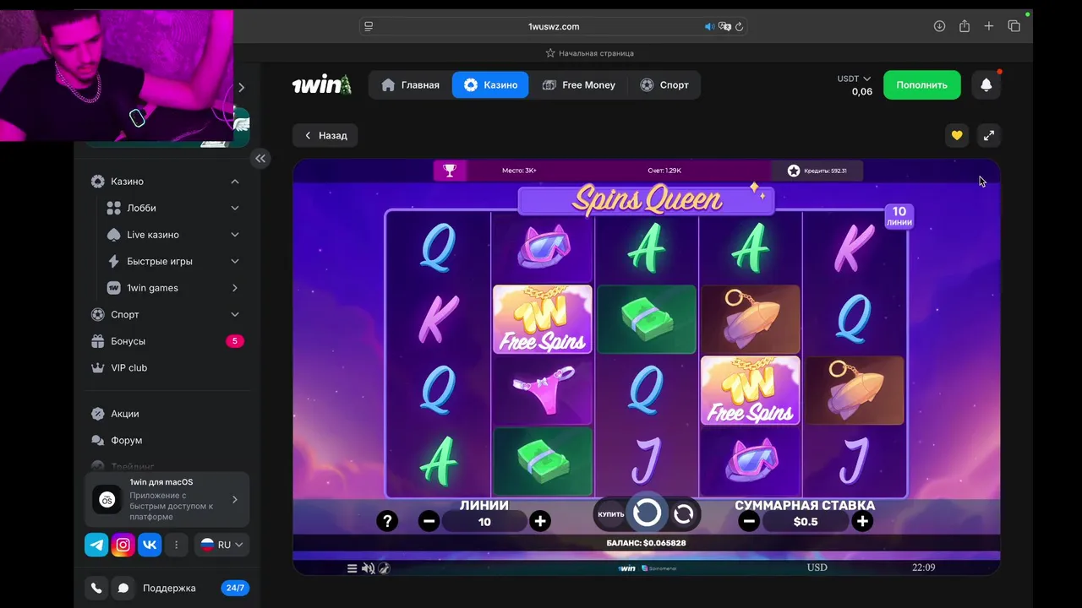1082x608 pixels.
Task: Click the tournament trophy icon
Action: click(450, 171)
